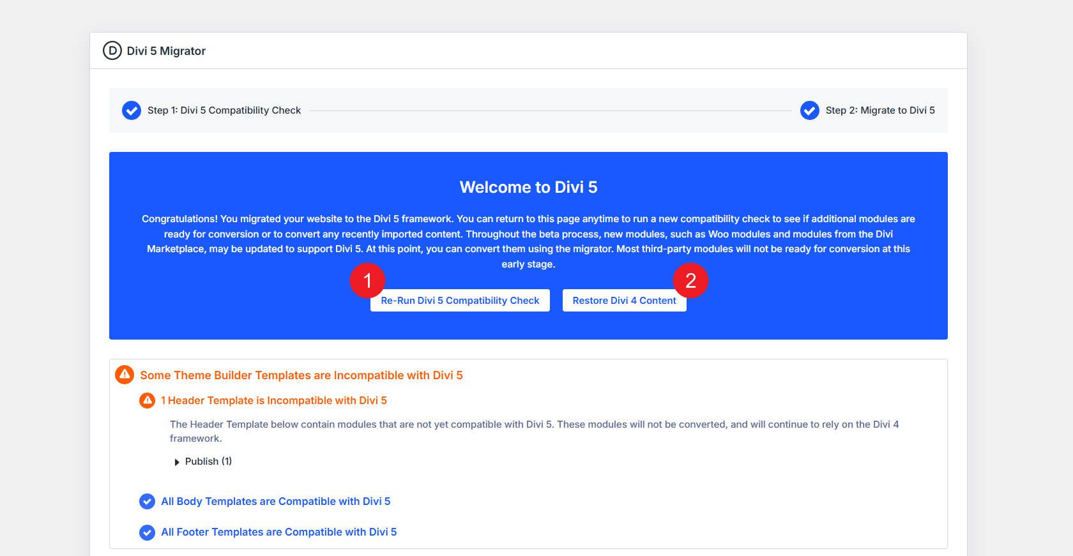Click the Divi 5 Migrator title
The image size is (1073, 556).
(166, 51)
